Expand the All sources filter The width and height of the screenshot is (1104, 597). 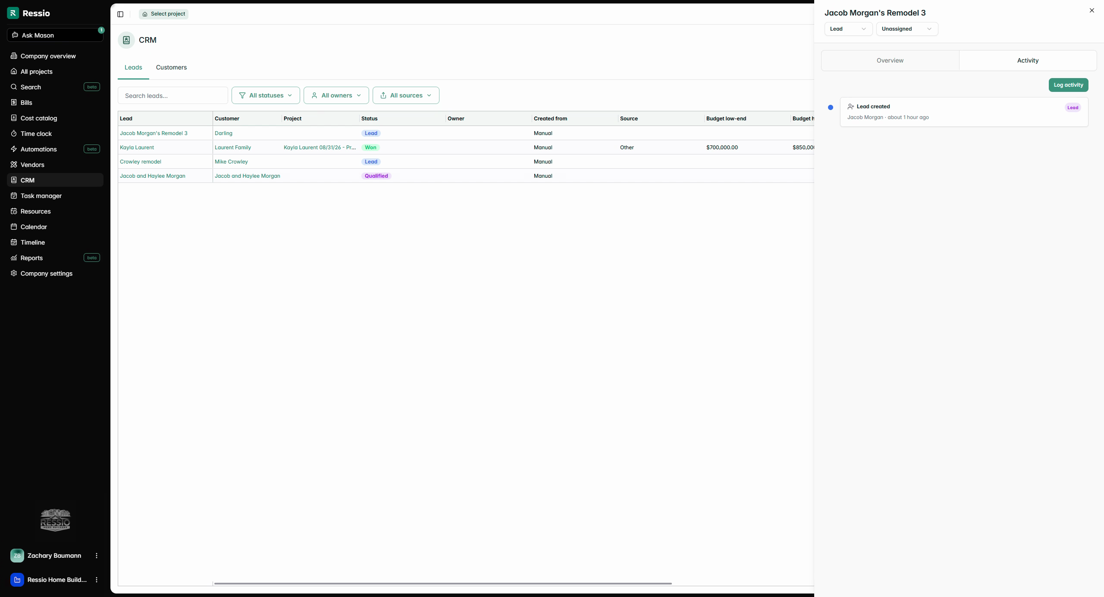coord(406,95)
